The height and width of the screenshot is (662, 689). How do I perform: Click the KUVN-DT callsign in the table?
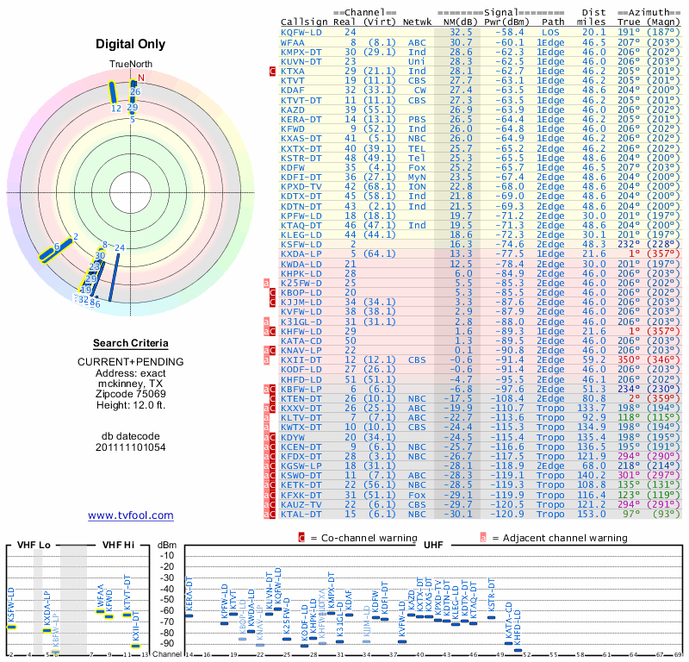point(301,62)
